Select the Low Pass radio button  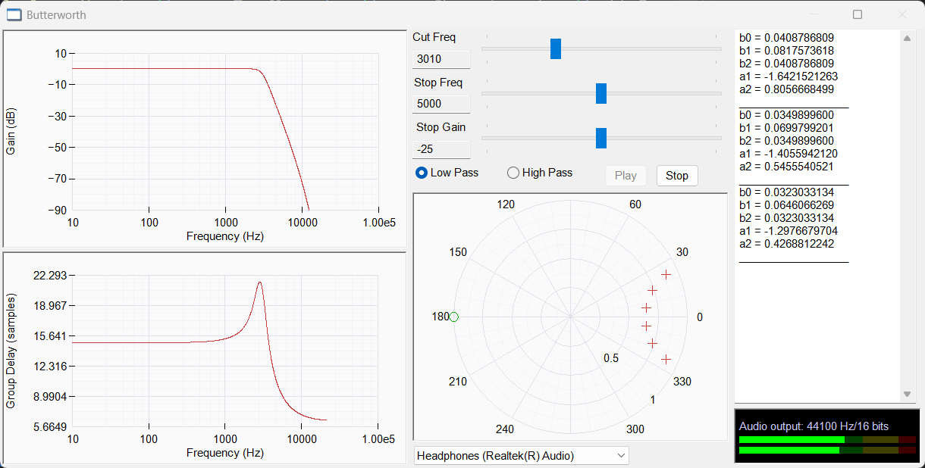pos(422,173)
